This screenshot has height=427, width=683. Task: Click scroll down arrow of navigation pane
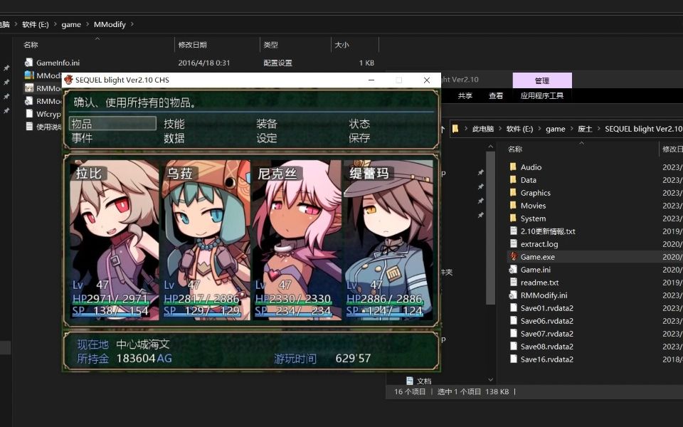(490, 380)
